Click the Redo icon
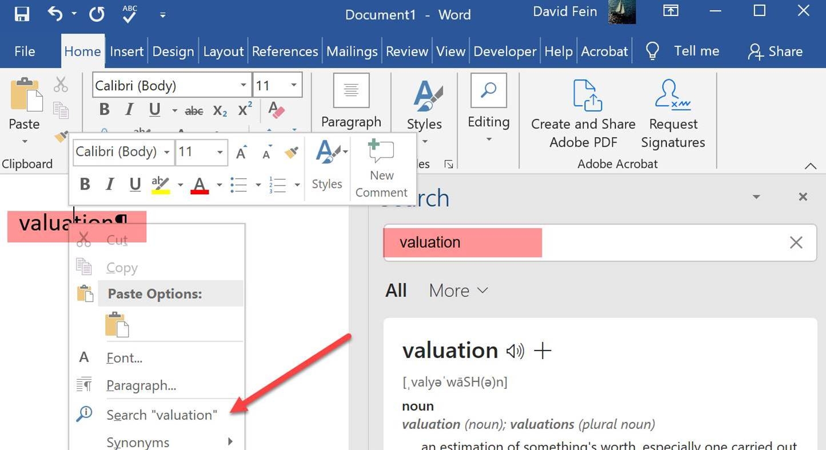Viewport: 826px width, 450px height. click(97, 14)
